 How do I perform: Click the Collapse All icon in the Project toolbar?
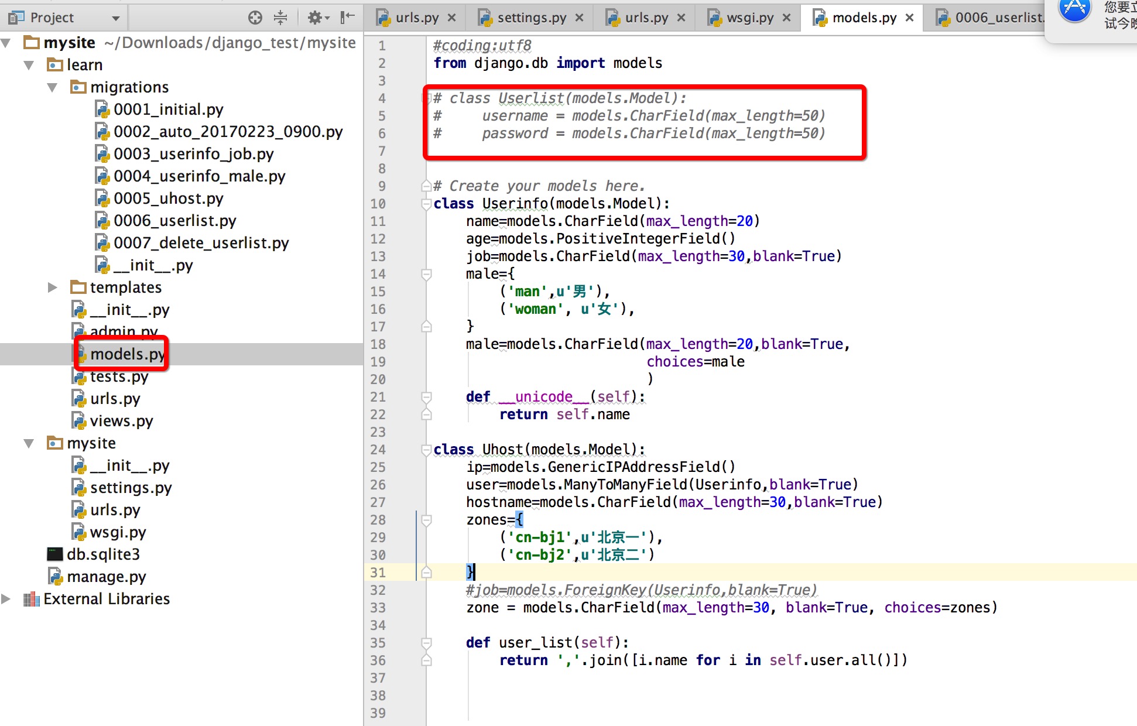[x=280, y=18]
